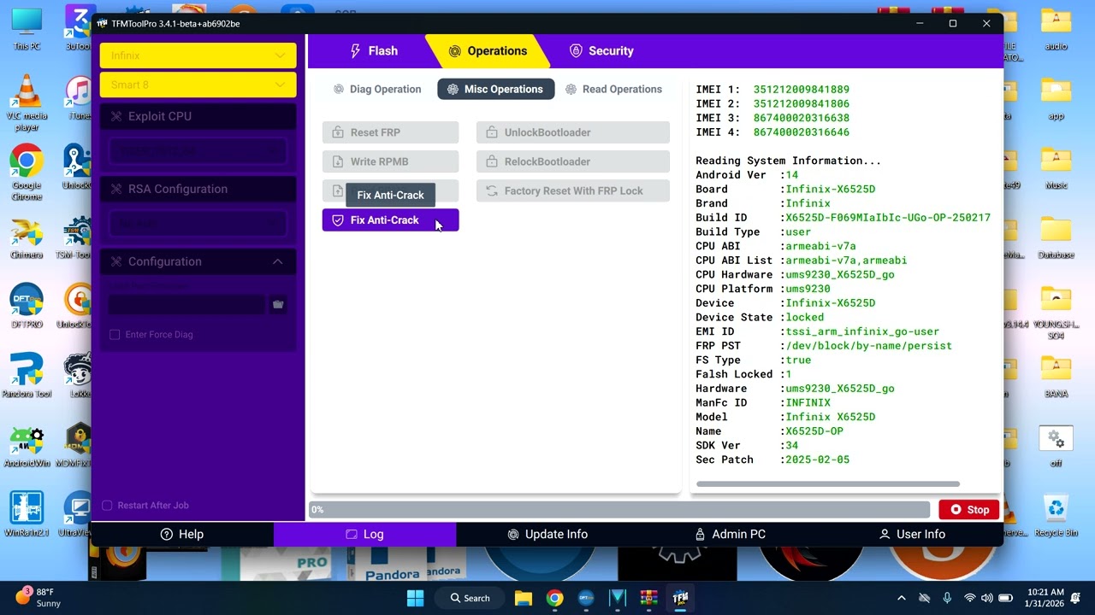
Task: Click the log panel horizontal scrollbar
Action: [x=827, y=483]
